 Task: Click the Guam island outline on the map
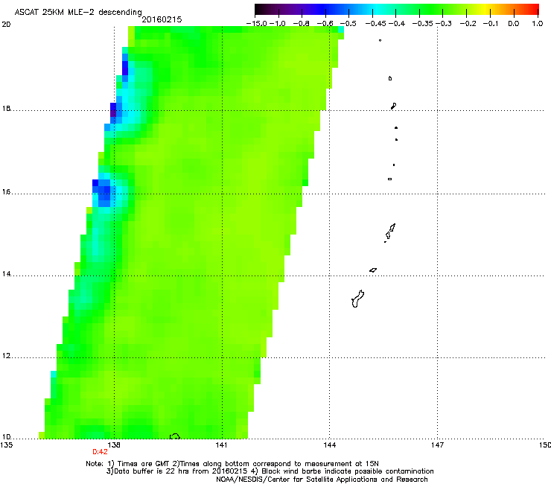(x=357, y=299)
